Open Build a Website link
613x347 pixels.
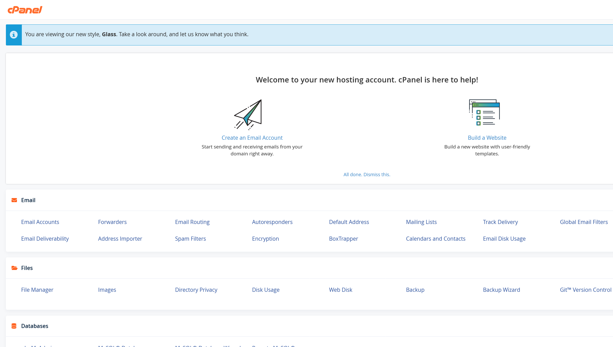(x=487, y=138)
